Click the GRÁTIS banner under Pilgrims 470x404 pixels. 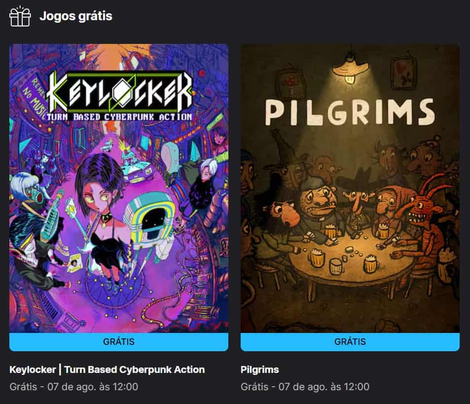(x=350, y=342)
